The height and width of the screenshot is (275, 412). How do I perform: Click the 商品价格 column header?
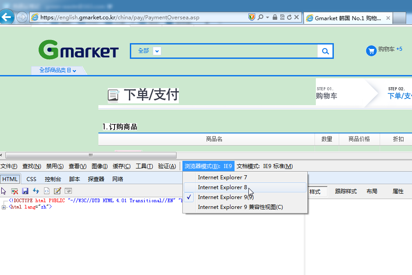(359, 139)
